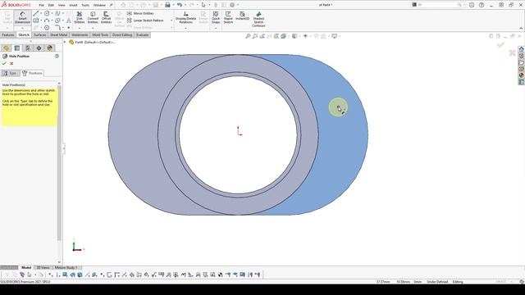Viewport: 525px width, 295px height.
Task: Switch to the Surfaces tab
Action: click(x=40, y=34)
